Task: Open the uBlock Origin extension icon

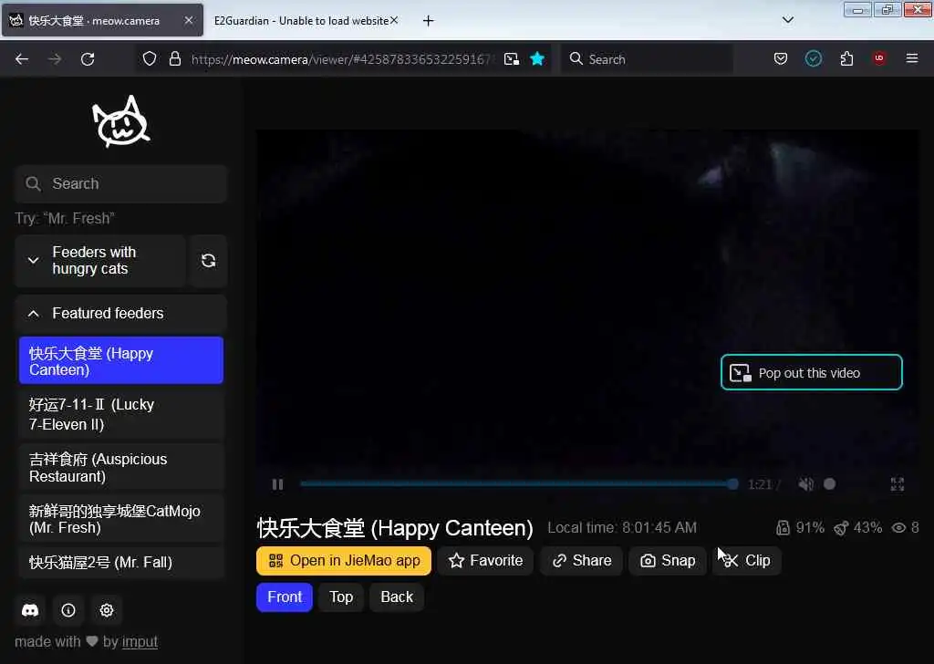Action: 879,58
